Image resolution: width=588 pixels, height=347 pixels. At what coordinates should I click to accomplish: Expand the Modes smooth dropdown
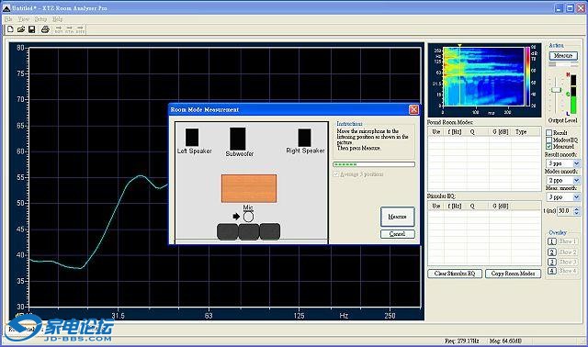(576, 180)
